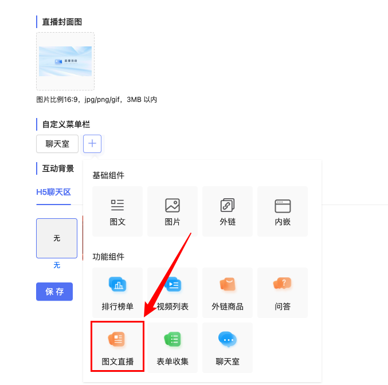Select the 表单收集 form collection component
Screen dimensions: 388x385
(173, 347)
